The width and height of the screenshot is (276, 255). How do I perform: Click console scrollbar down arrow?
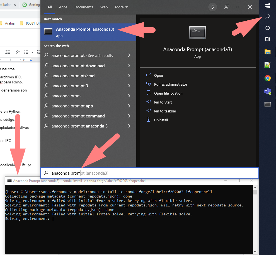coord(255,252)
